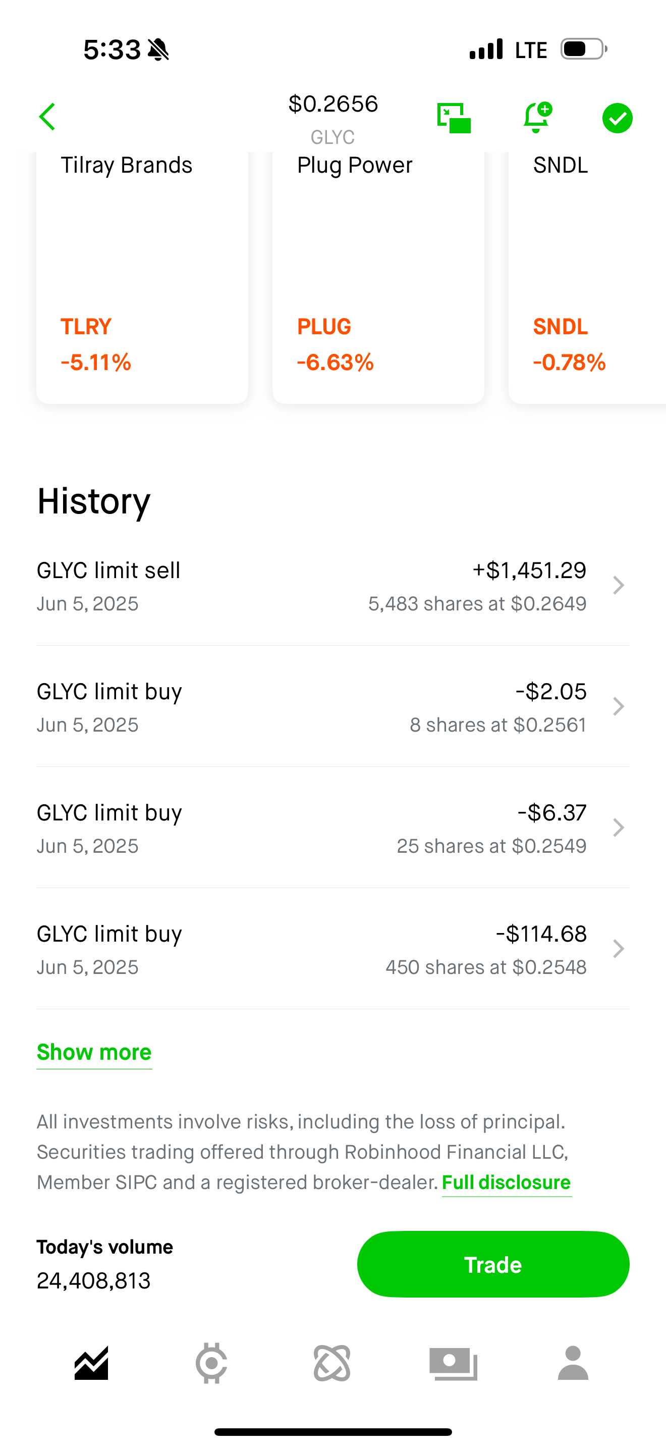Open the Tilray Brands TLRY card
This screenshot has width=666, height=1448.
tap(142, 276)
